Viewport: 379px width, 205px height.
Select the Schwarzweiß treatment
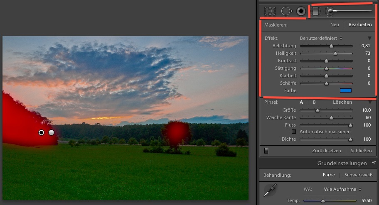coord(358,175)
